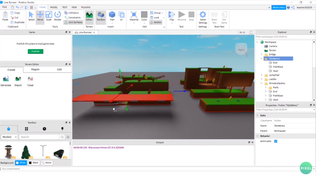The height and width of the screenshot is (177, 316).
Task: Click the Toolbox search field
Action: 39,137
